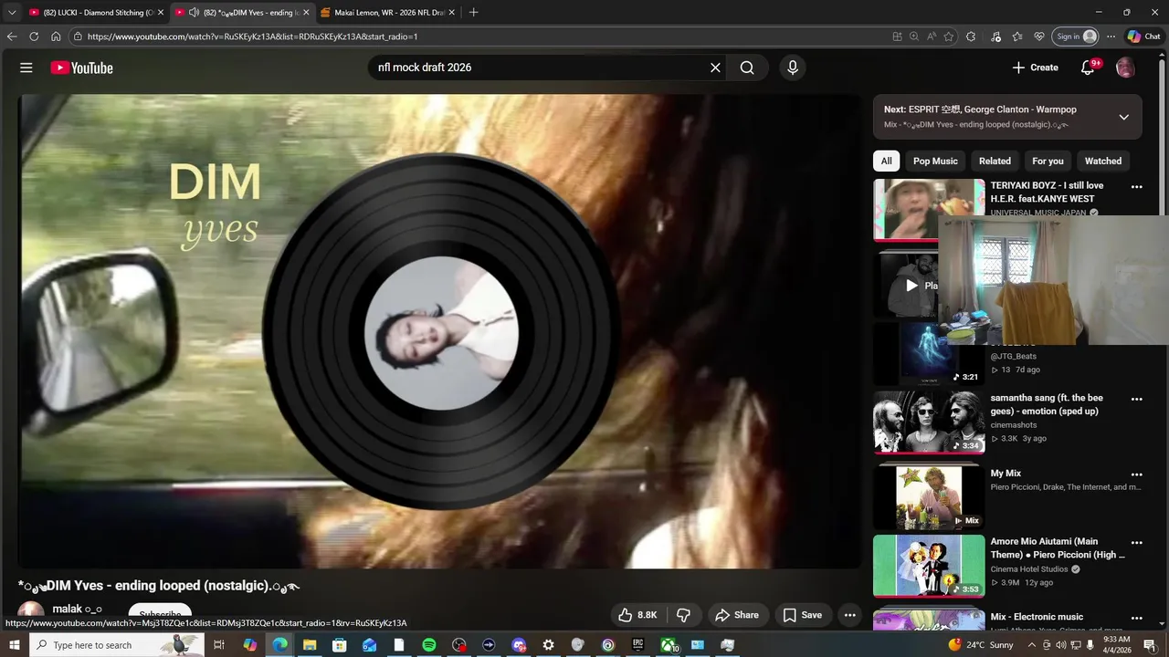Open Edge Settings and more menu
This screenshot has width=1169, height=657.
[x=1111, y=36]
